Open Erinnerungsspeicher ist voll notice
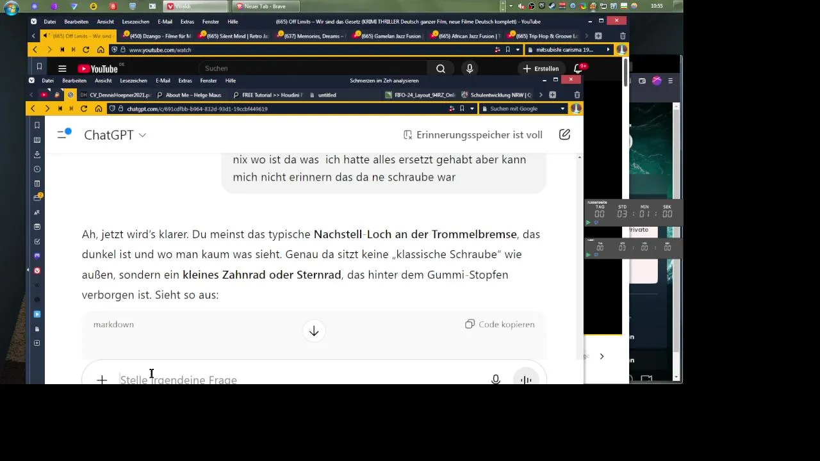This screenshot has width=820, height=461. (473, 134)
